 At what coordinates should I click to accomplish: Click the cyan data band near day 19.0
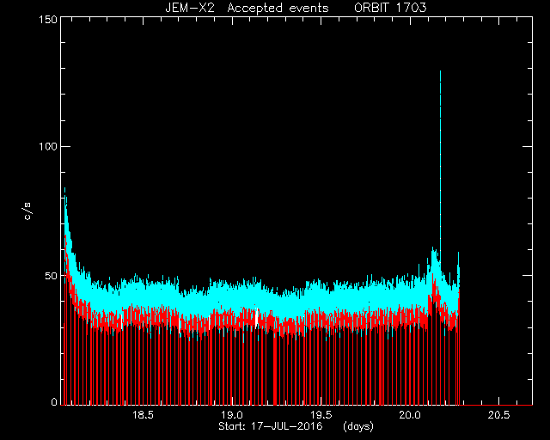232,296
